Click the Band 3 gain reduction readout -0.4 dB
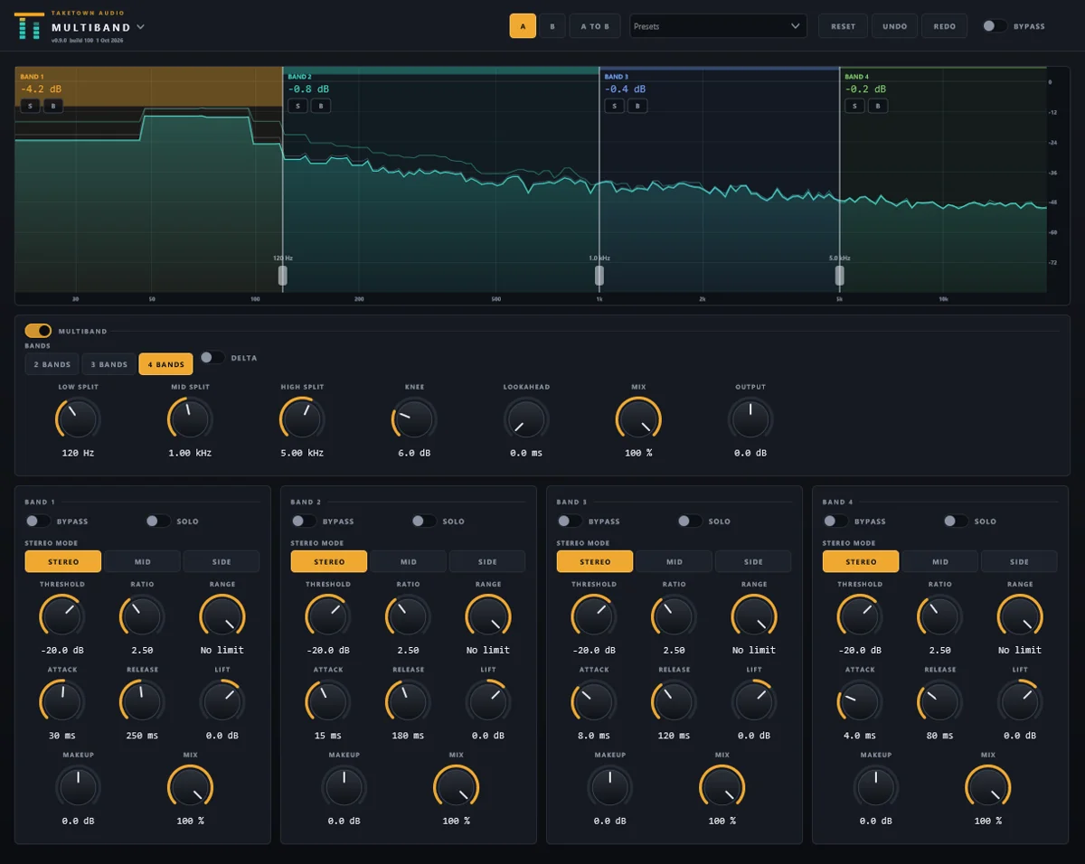 (626, 89)
